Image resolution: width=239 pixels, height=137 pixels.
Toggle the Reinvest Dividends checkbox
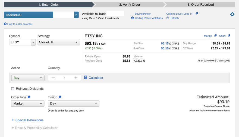click(13, 89)
